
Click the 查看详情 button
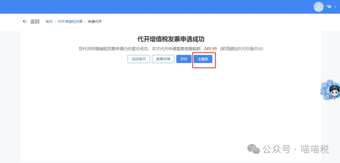[163, 59]
